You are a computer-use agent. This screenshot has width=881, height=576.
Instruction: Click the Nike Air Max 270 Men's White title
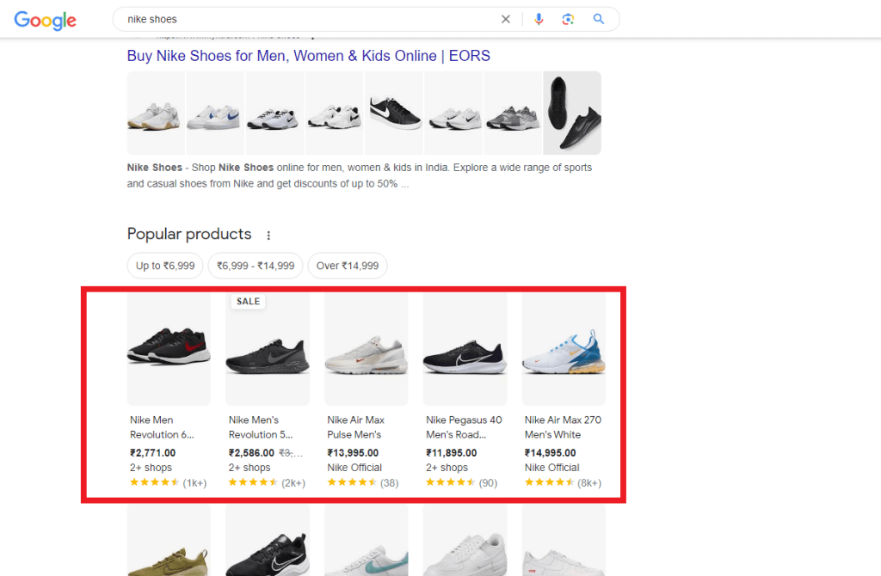click(x=563, y=427)
